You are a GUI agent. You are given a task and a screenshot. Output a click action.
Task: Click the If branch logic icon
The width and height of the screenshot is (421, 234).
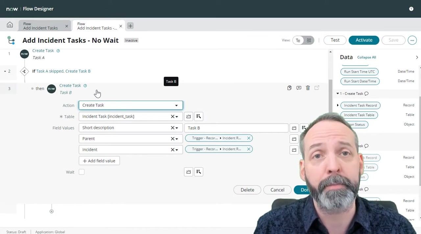(24, 71)
